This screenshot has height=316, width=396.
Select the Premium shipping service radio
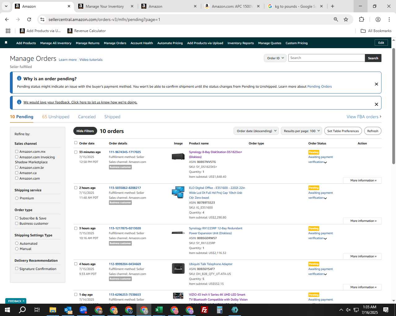(17, 198)
